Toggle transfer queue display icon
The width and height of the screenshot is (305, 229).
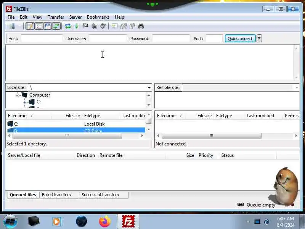click(x=56, y=26)
